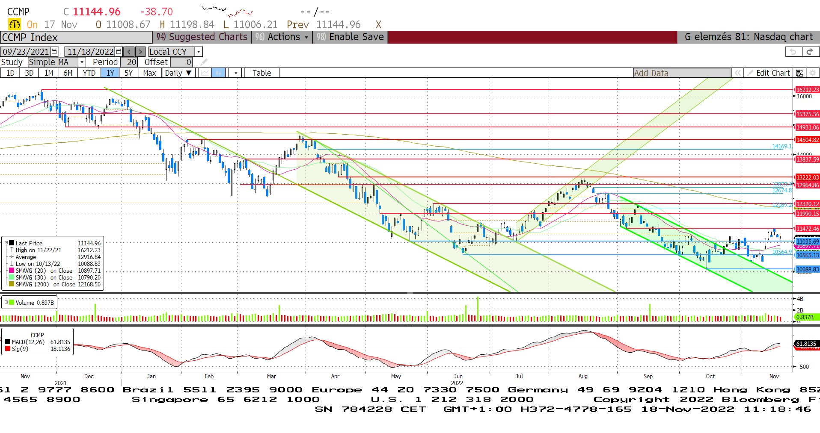820x433 pixels.
Task: Click the redo arrow button
Action: point(810,52)
